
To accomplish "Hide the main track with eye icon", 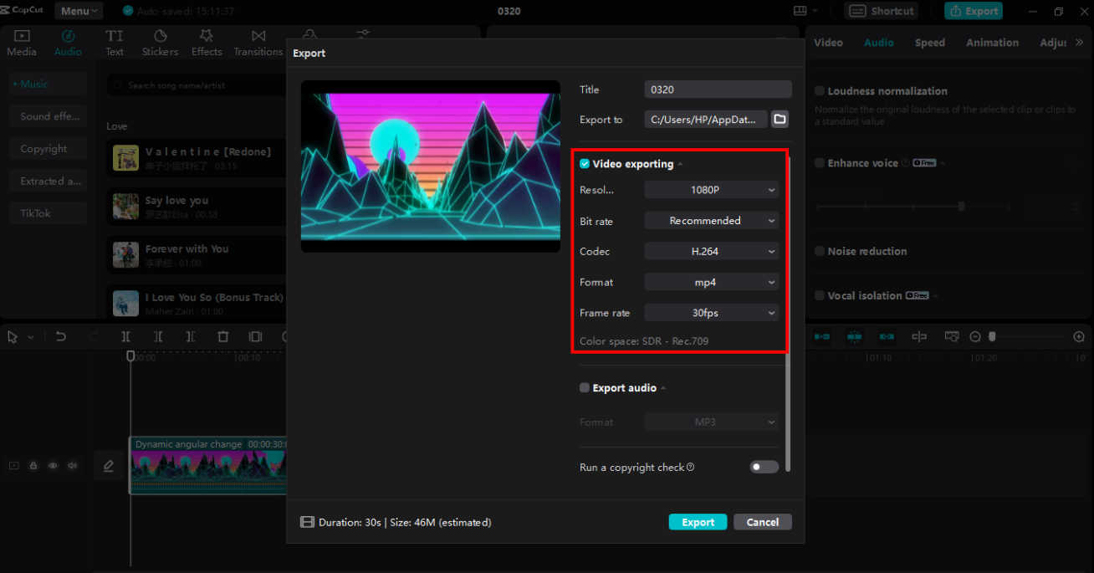I will pyautogui.click(x=53, y=466).
